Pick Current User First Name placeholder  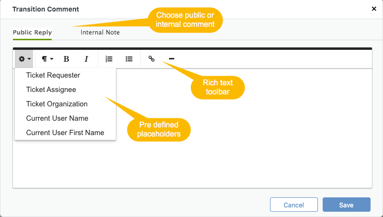[66, 133]
